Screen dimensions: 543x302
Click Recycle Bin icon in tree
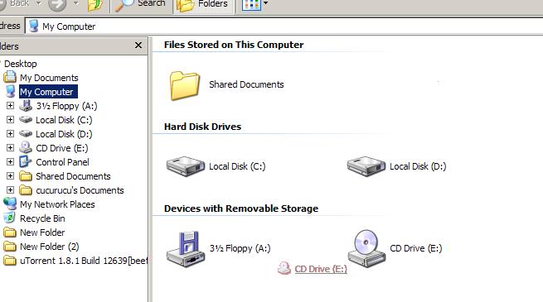pyautogui.click(x=10, y=218)
